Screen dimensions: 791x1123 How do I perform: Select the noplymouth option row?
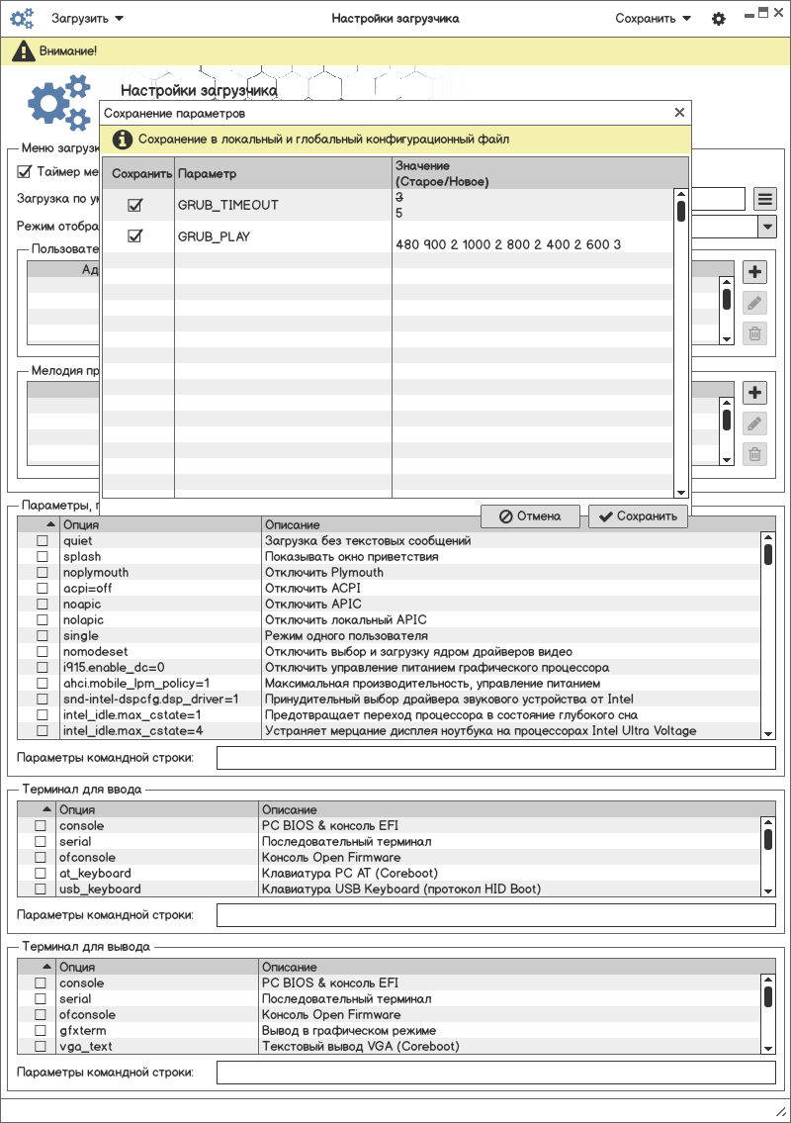tap(389, 572)
